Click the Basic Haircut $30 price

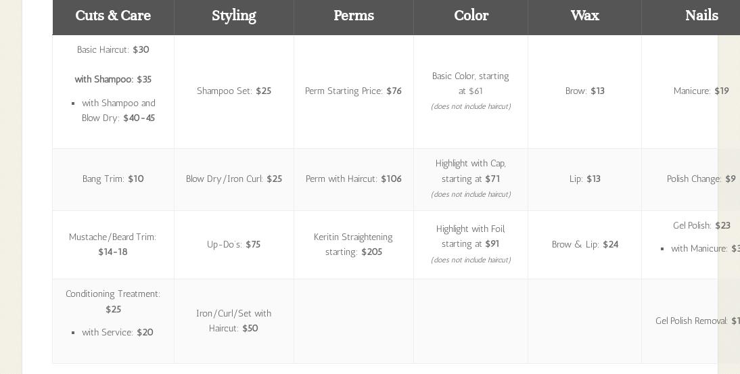(x=113, y=49)
